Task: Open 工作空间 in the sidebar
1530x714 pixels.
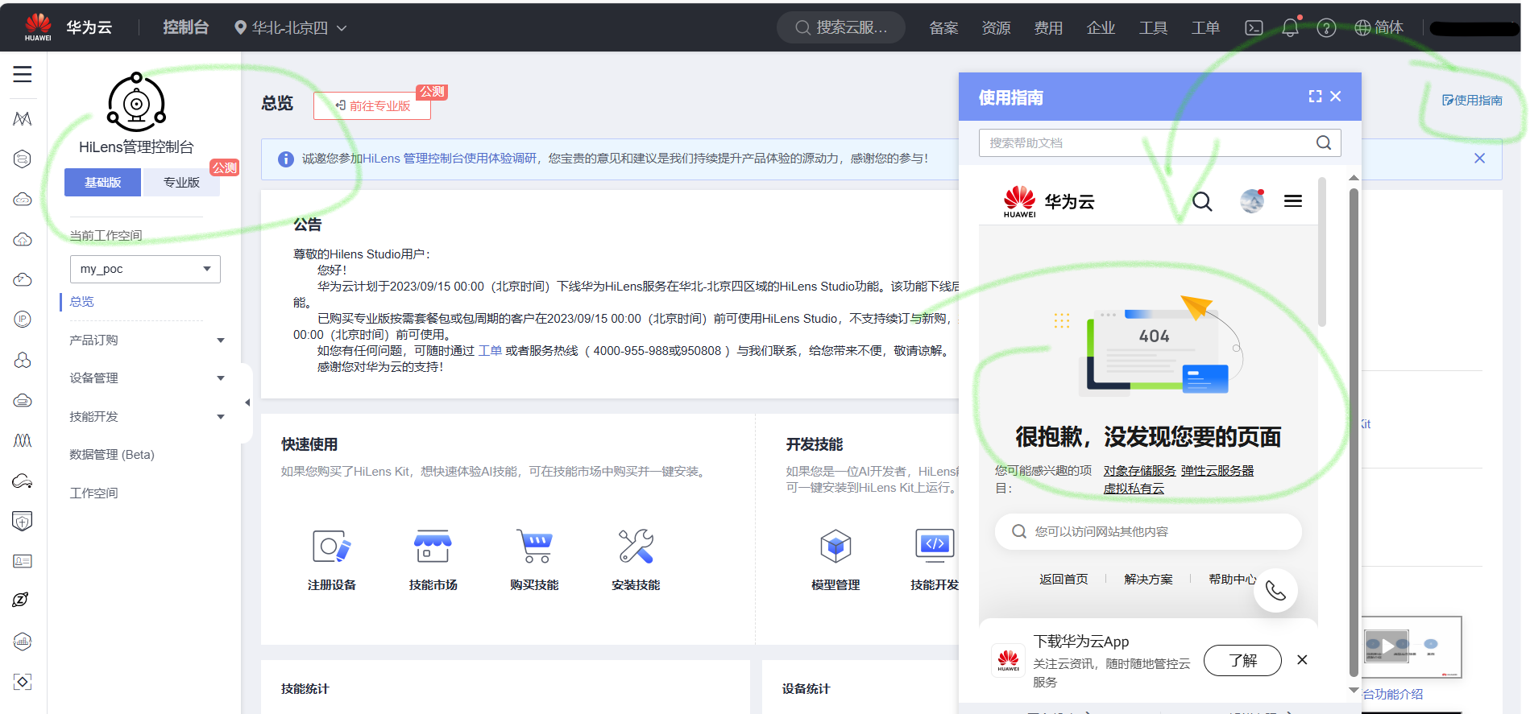Action: [93, 493]
